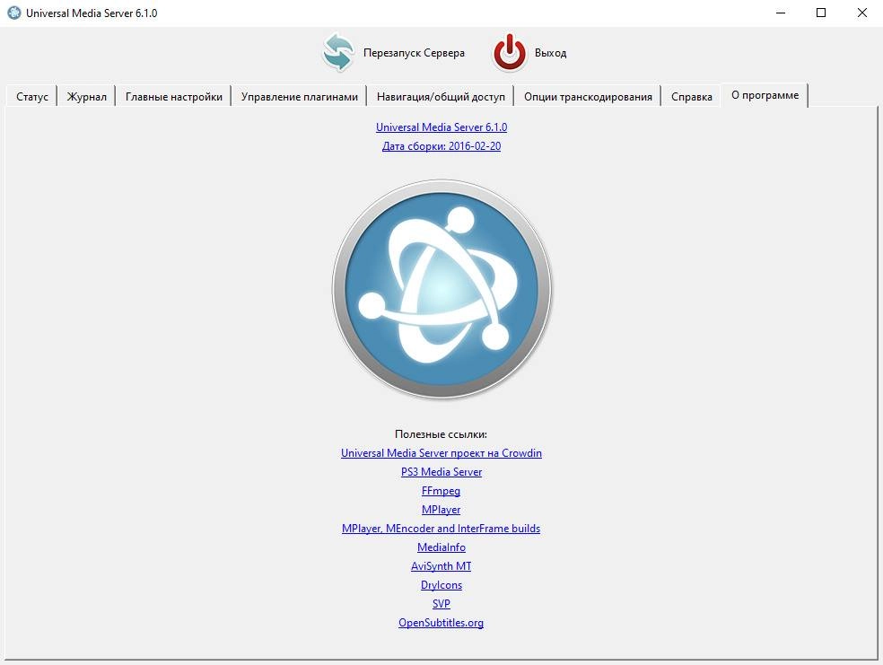Click the Полезные ссылки: heading text
This screenshot has height=665, width=883.
441,434
